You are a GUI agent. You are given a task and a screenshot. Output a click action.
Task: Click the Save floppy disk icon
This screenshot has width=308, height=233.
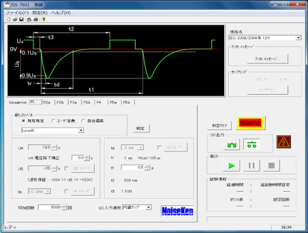click(x=21, y=20)
